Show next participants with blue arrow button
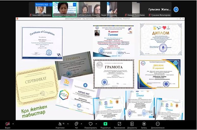Viewport: 197px width, 130px height. pyautogui.click(x=176, y=9)
